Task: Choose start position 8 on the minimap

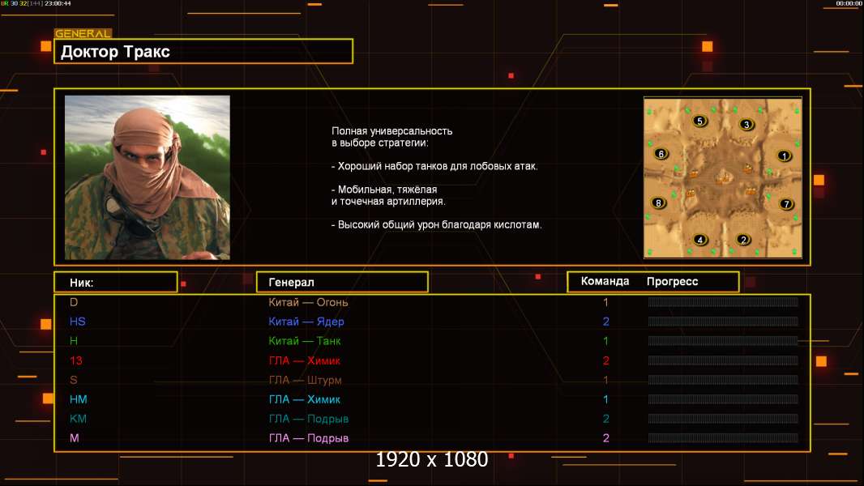Action: pos(658,202)
